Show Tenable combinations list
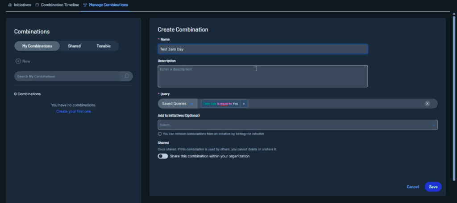The height and width of the screenshot is (203, 457). pos(104,46)
